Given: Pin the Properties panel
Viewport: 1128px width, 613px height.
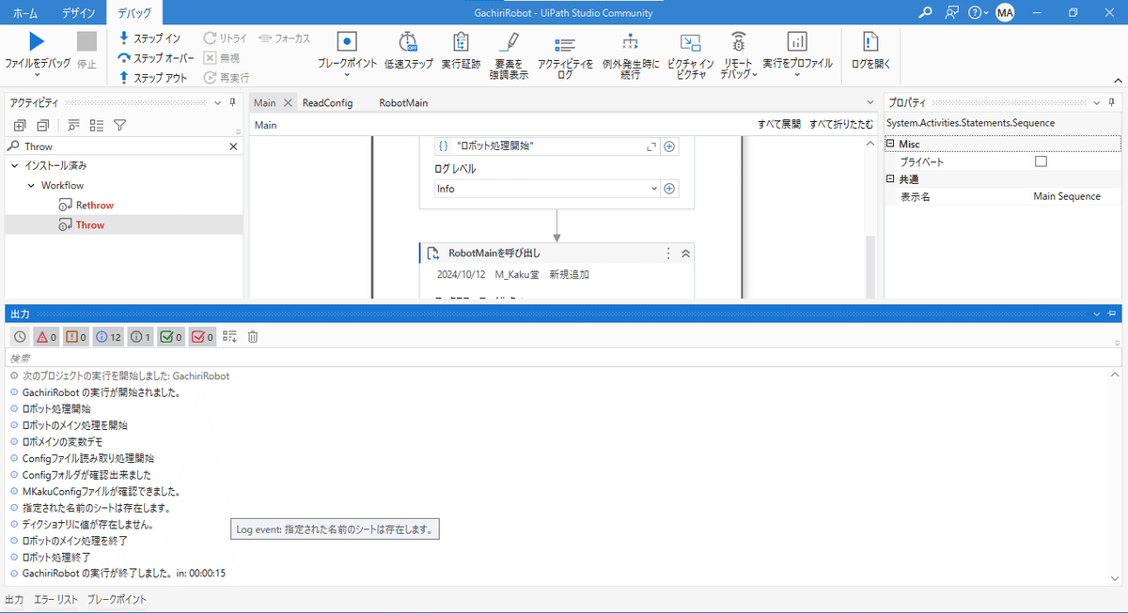Looking at the screenshot, I should [1111, 102].
